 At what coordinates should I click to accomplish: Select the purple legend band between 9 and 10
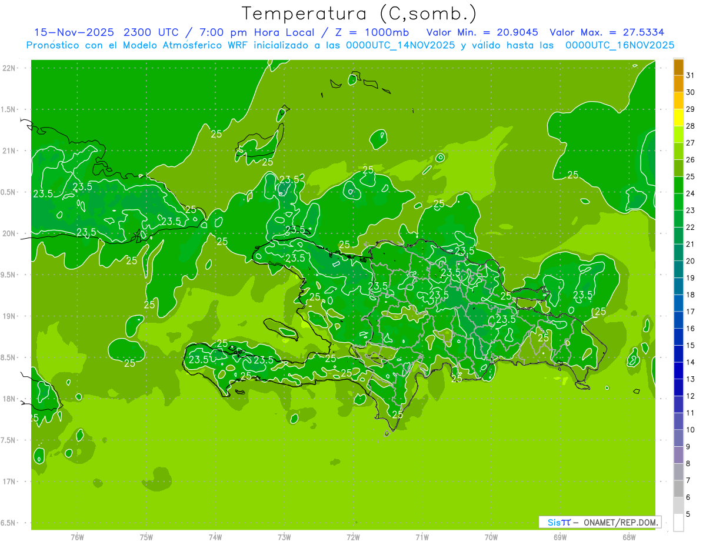[x=678, y=438]
